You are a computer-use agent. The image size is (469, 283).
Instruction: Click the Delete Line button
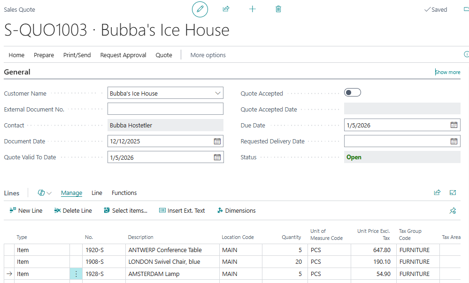(73, 211)
